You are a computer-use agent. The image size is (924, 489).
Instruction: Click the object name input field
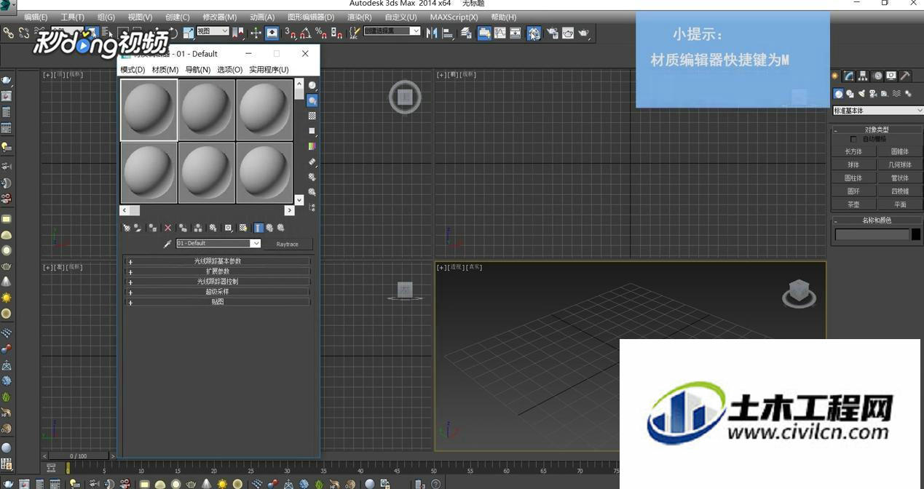pyautogui.click(x=872, y=234)
